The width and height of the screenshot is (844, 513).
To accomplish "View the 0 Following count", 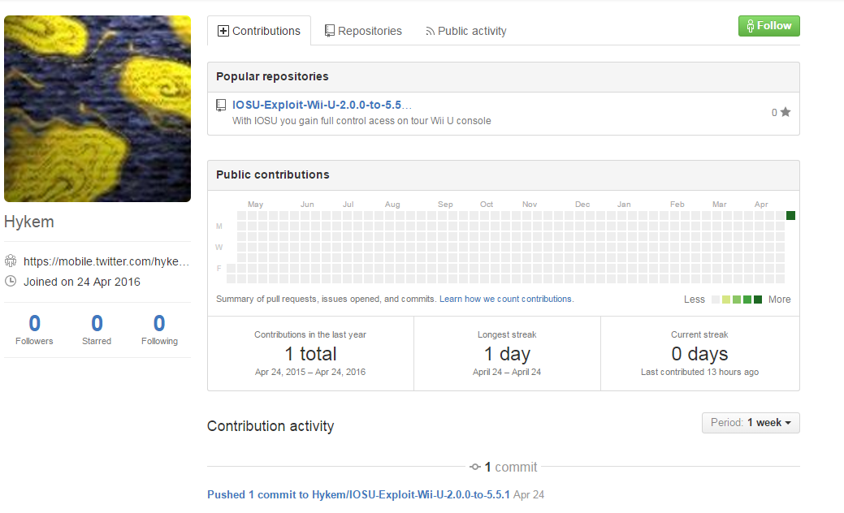I will (159, 330).
